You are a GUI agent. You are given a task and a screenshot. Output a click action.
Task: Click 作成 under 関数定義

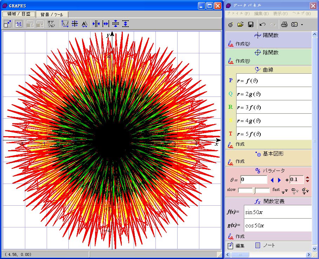click(x=236, y=237)
